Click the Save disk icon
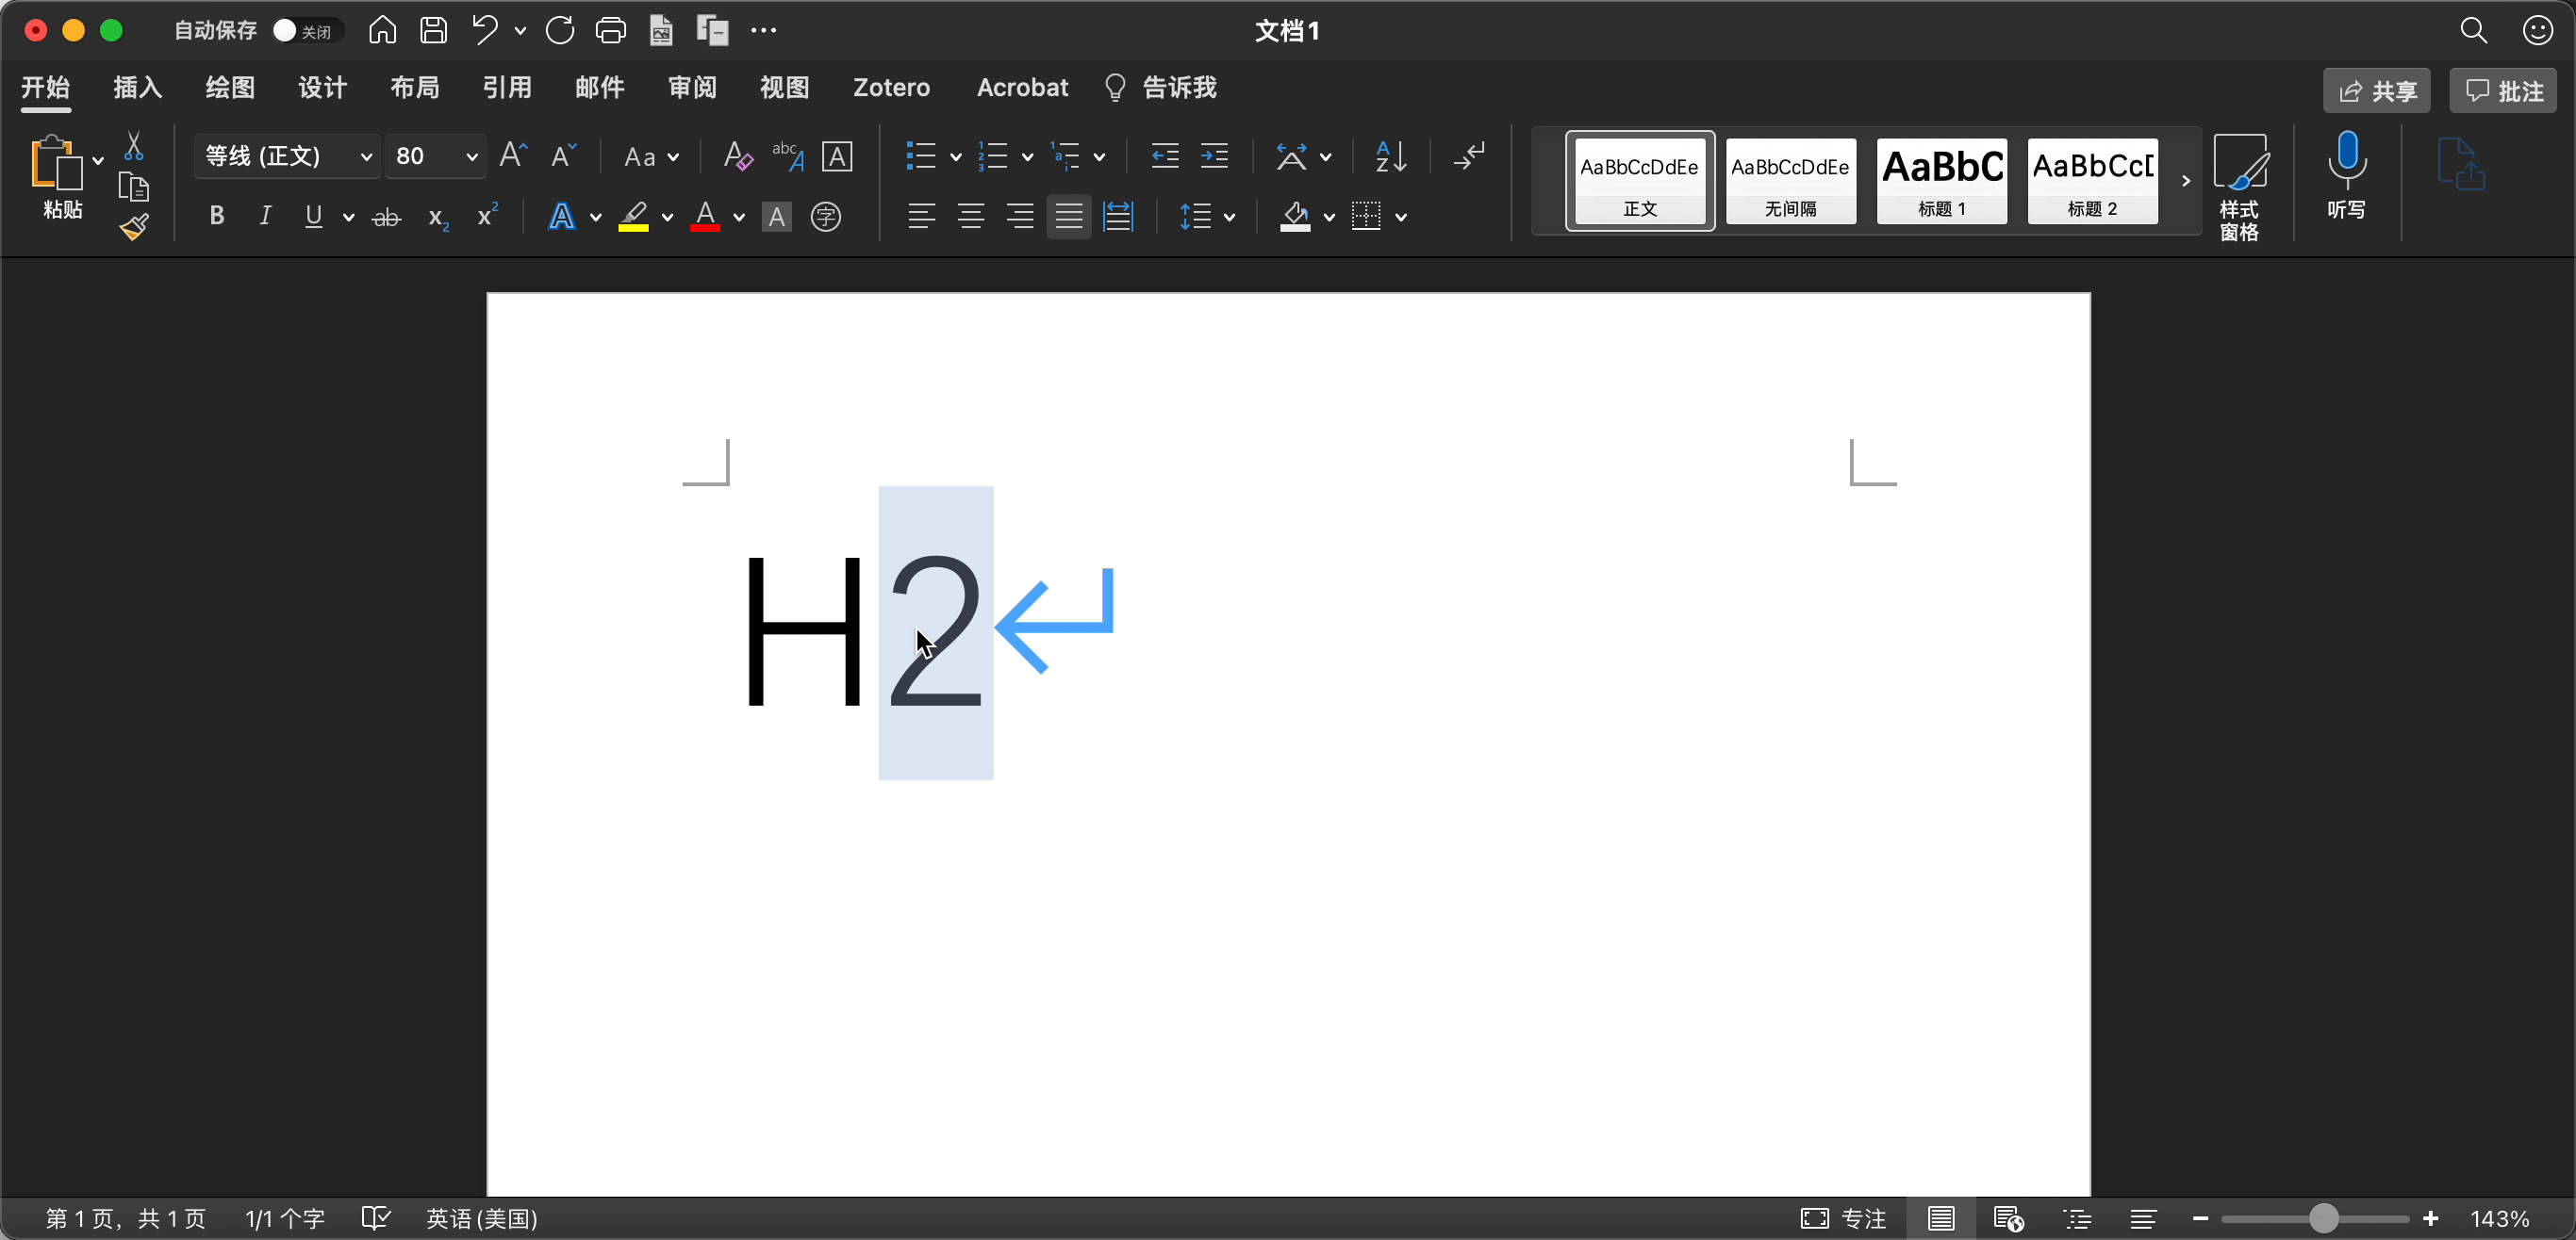Image resolution: width=2576 pixels, height=1240 pixels. (x=433, y=30)
